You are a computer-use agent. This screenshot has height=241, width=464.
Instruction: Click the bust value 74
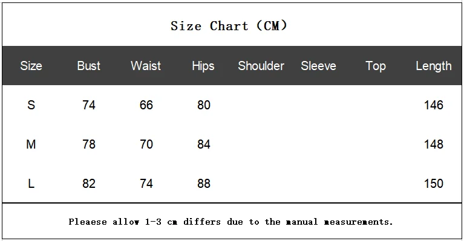[89, 105]
